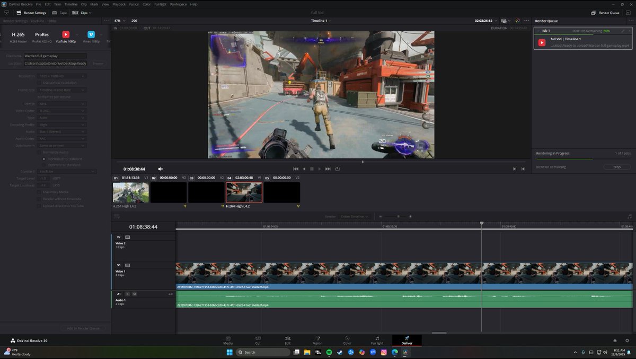Go to the Fairlight page
This screenshot has height=359, width=636.
click(x=377, y=340)
